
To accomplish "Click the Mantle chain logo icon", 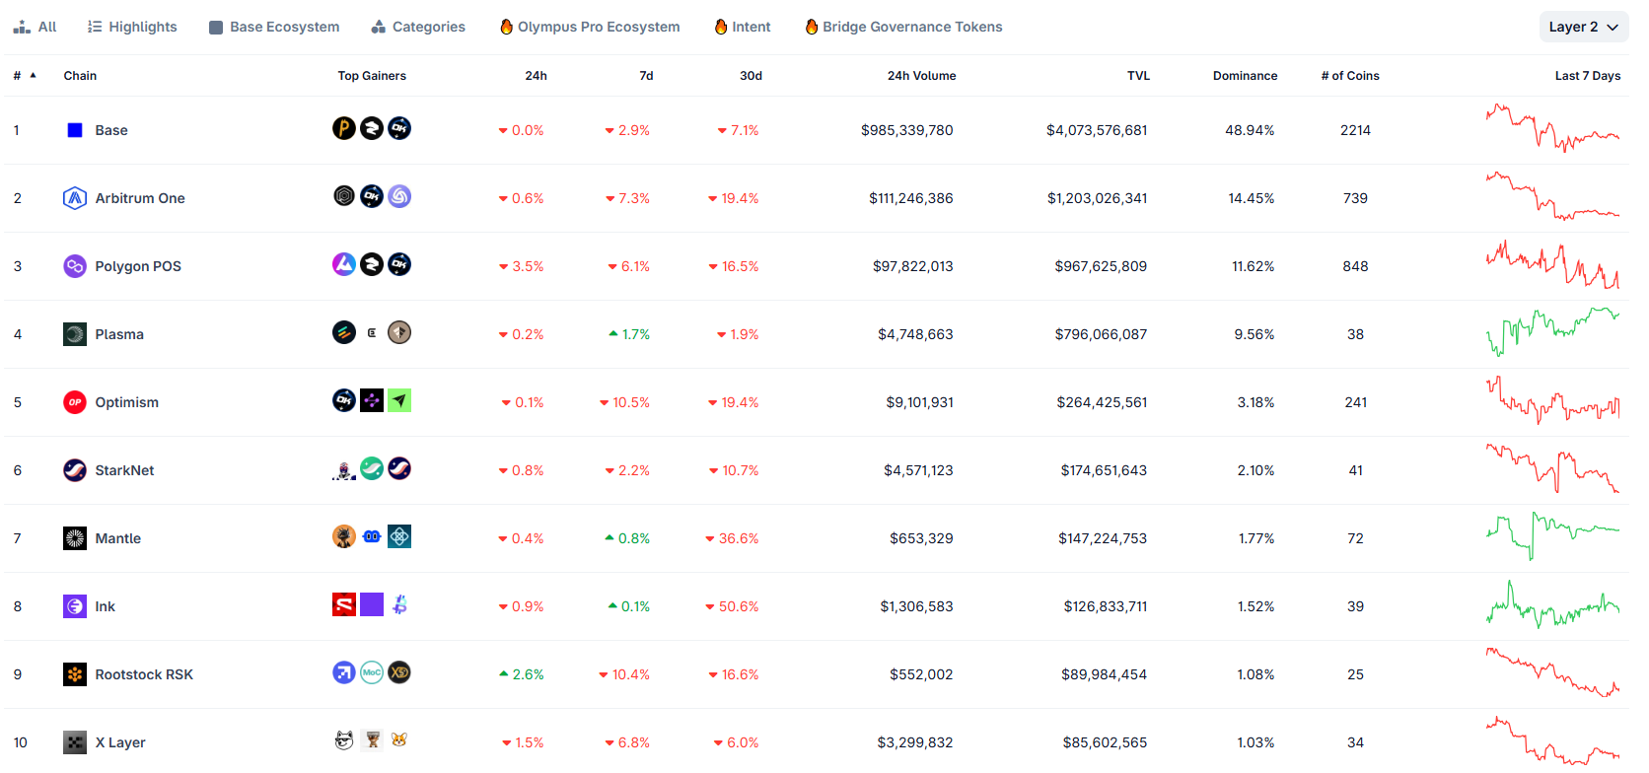I will pyautogui.click(x=75, y=538).
